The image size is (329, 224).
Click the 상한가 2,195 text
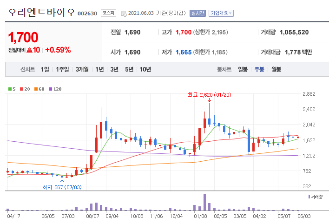click(x=211, y=33)
